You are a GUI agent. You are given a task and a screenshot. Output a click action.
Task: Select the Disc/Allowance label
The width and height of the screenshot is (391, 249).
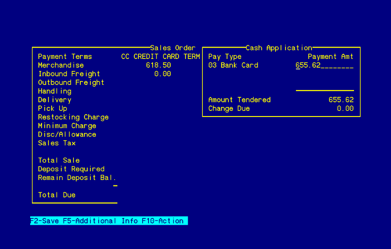pyautogui.click(x=67, y=134)
